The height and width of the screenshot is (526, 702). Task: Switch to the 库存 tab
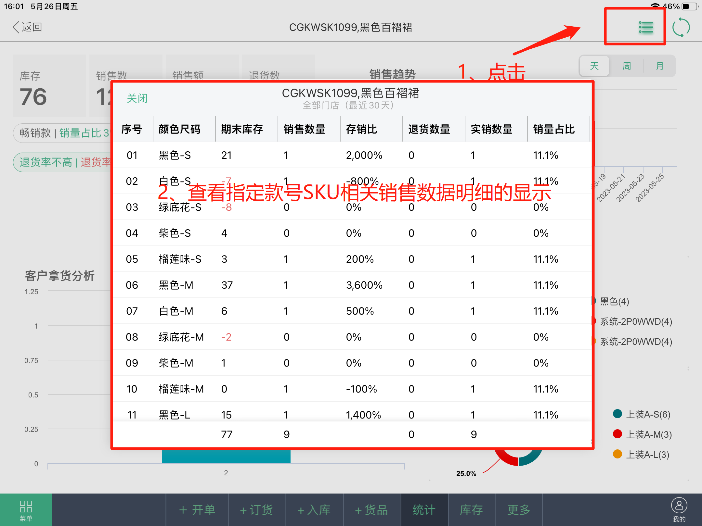(472, 510)
